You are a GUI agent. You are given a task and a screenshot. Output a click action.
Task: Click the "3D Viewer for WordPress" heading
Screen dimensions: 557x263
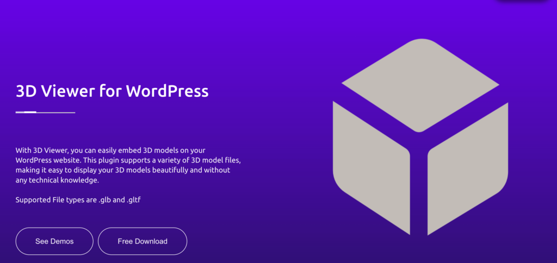coord(112,91)
